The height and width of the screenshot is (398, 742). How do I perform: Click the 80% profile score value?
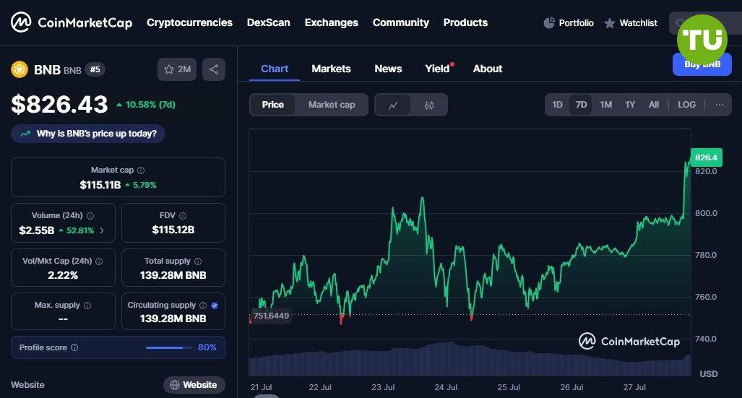click(x=207, y=347)
